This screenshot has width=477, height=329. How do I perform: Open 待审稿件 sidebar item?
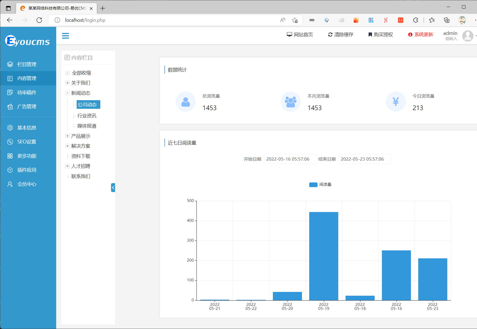27,93
